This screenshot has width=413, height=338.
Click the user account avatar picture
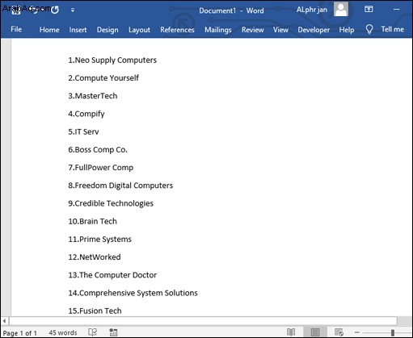coord(341,9)
